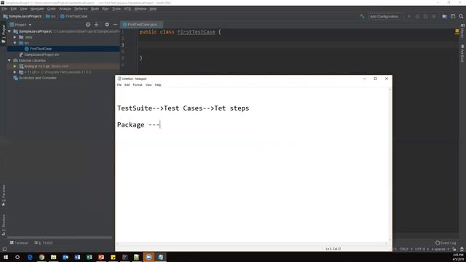Click Notepad's vertical scrollbar
466x262 pixels.
(x=390, y=164)
